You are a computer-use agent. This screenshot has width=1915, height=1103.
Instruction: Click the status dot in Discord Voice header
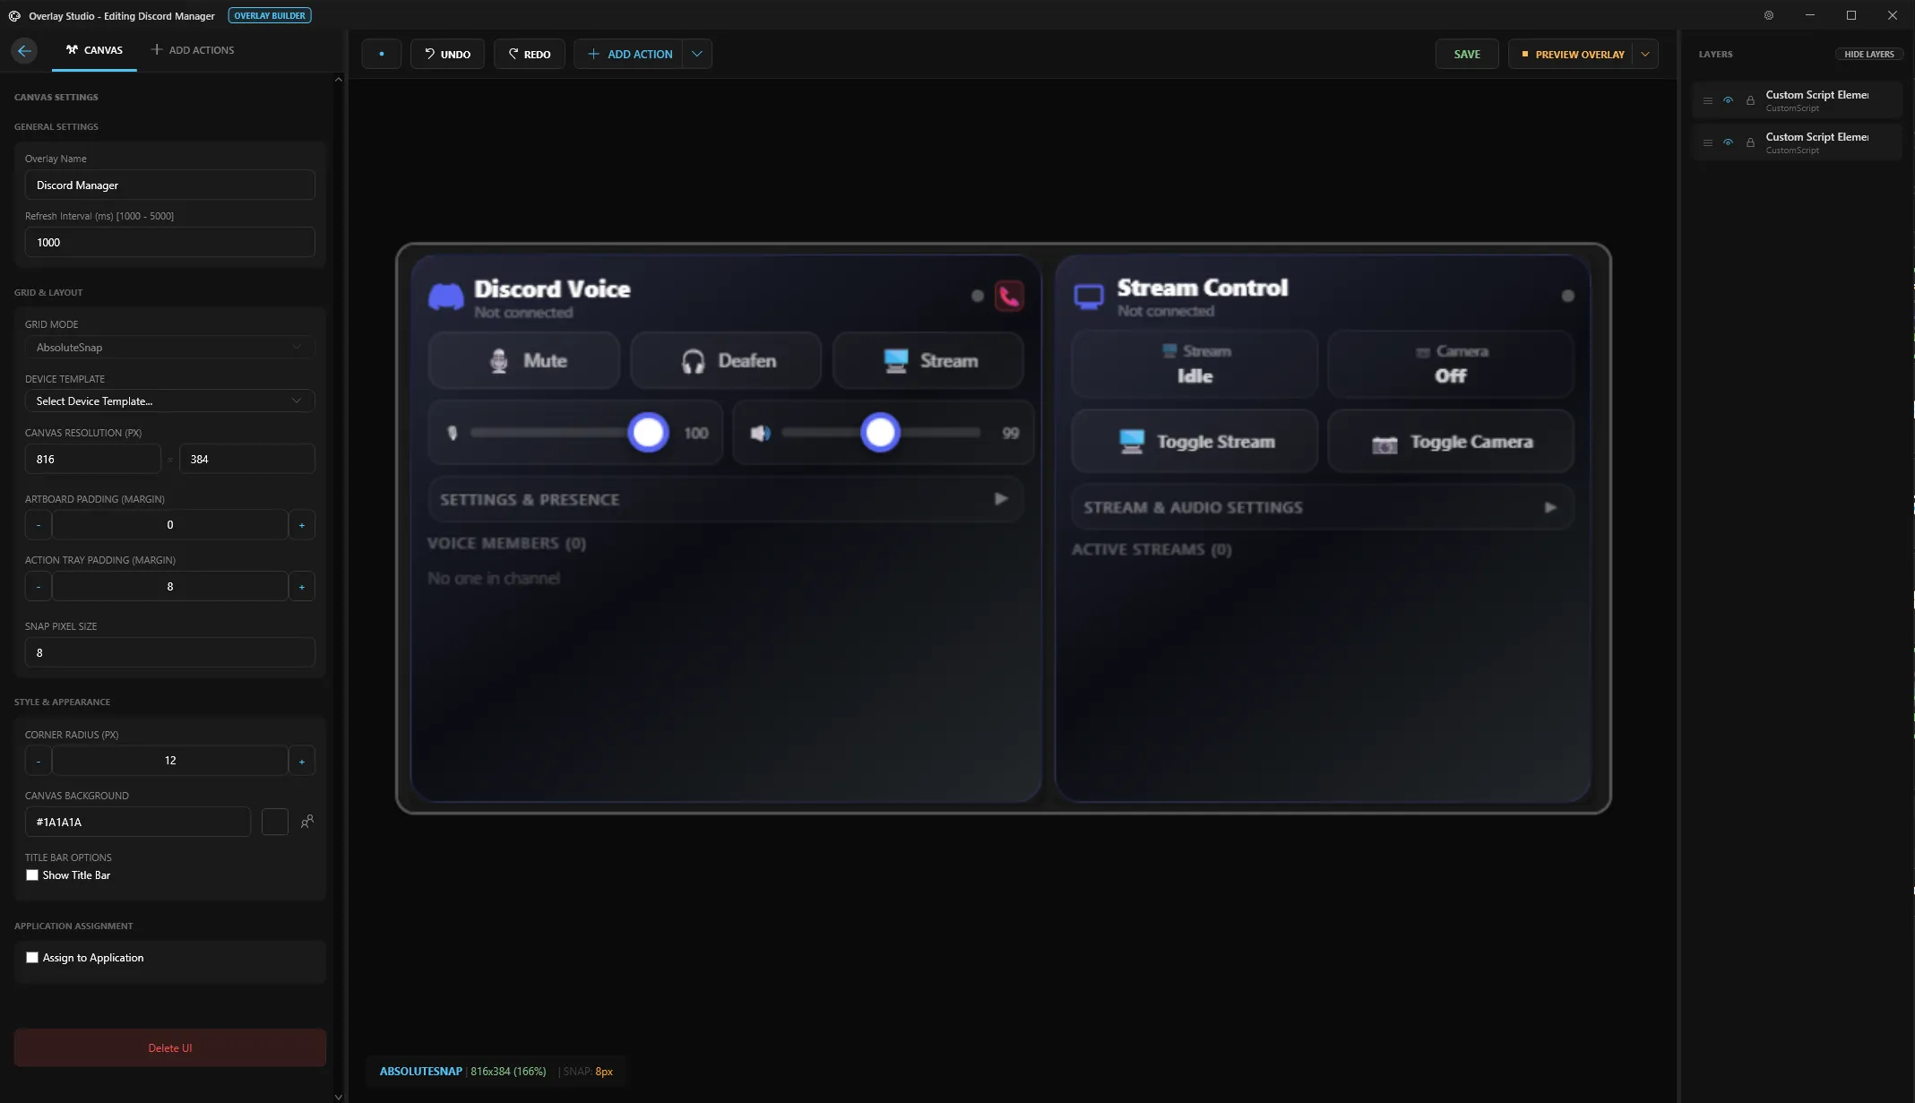coord(978,296)
